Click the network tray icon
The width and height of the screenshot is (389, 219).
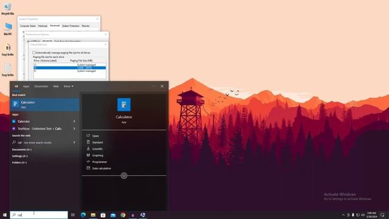pyautogui.click(x=358, y=215)
